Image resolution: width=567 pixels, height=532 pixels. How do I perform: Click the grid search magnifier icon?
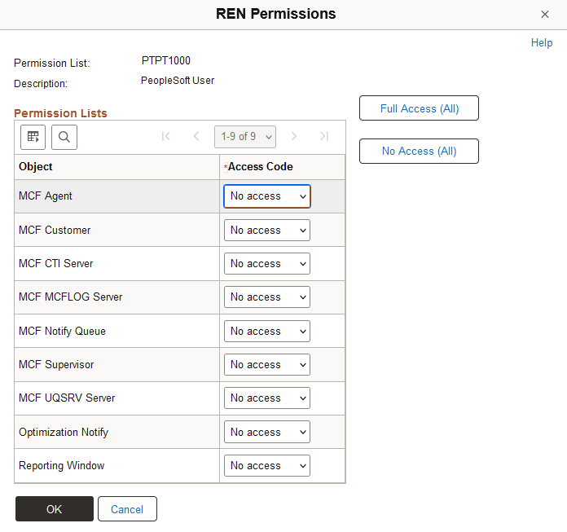(64, 137)
